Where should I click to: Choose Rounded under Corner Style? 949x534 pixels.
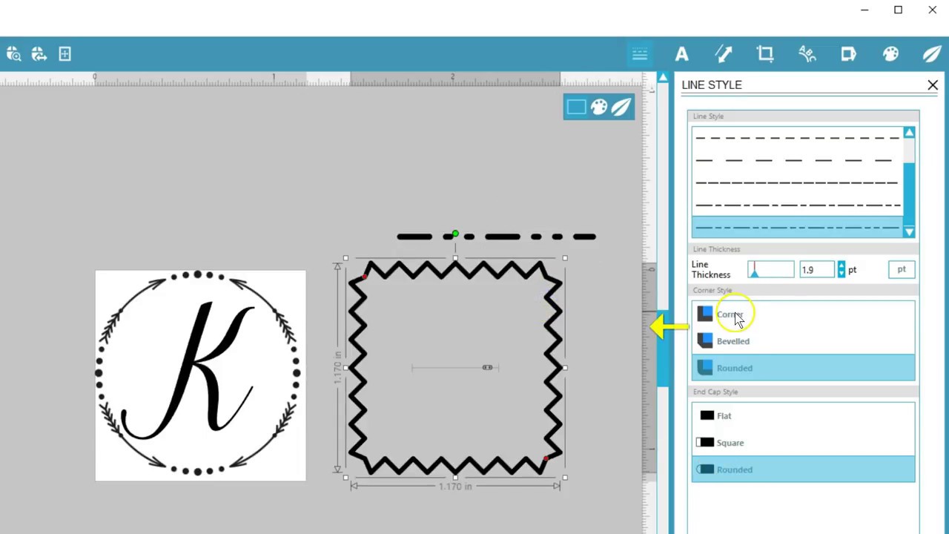[x=803, y=368]
